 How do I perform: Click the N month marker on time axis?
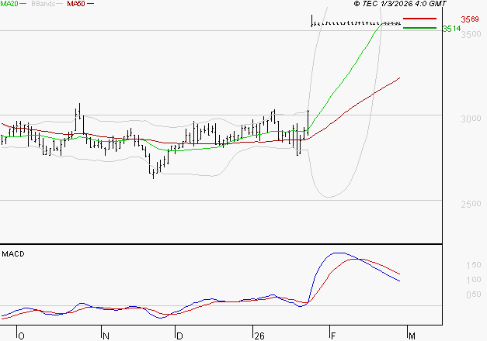coord(106,336)
